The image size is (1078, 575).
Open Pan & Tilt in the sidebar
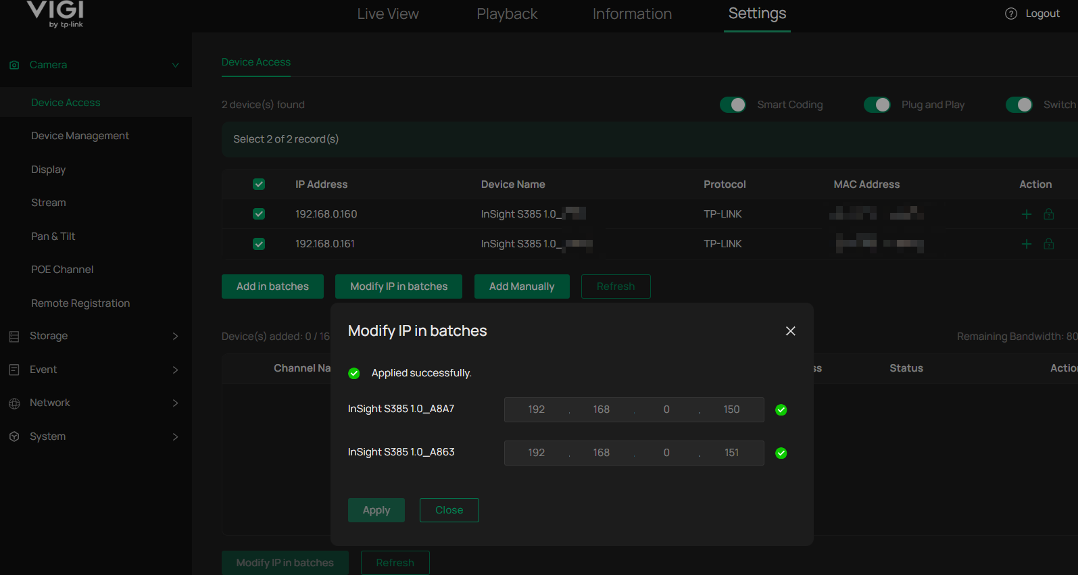[53, 236]
